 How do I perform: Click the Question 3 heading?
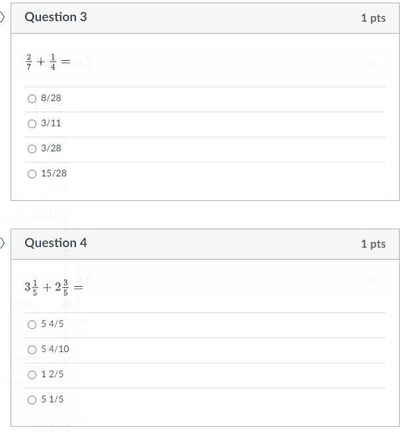55,17
